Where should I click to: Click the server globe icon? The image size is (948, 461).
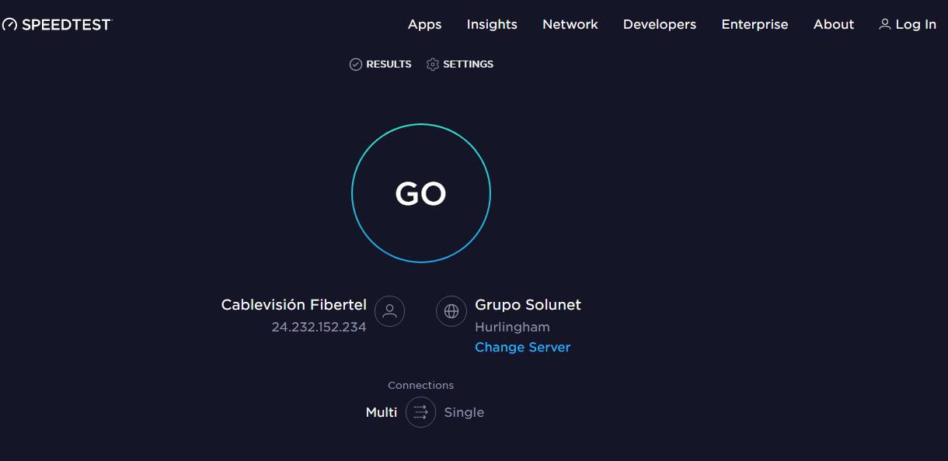point(451,311)
